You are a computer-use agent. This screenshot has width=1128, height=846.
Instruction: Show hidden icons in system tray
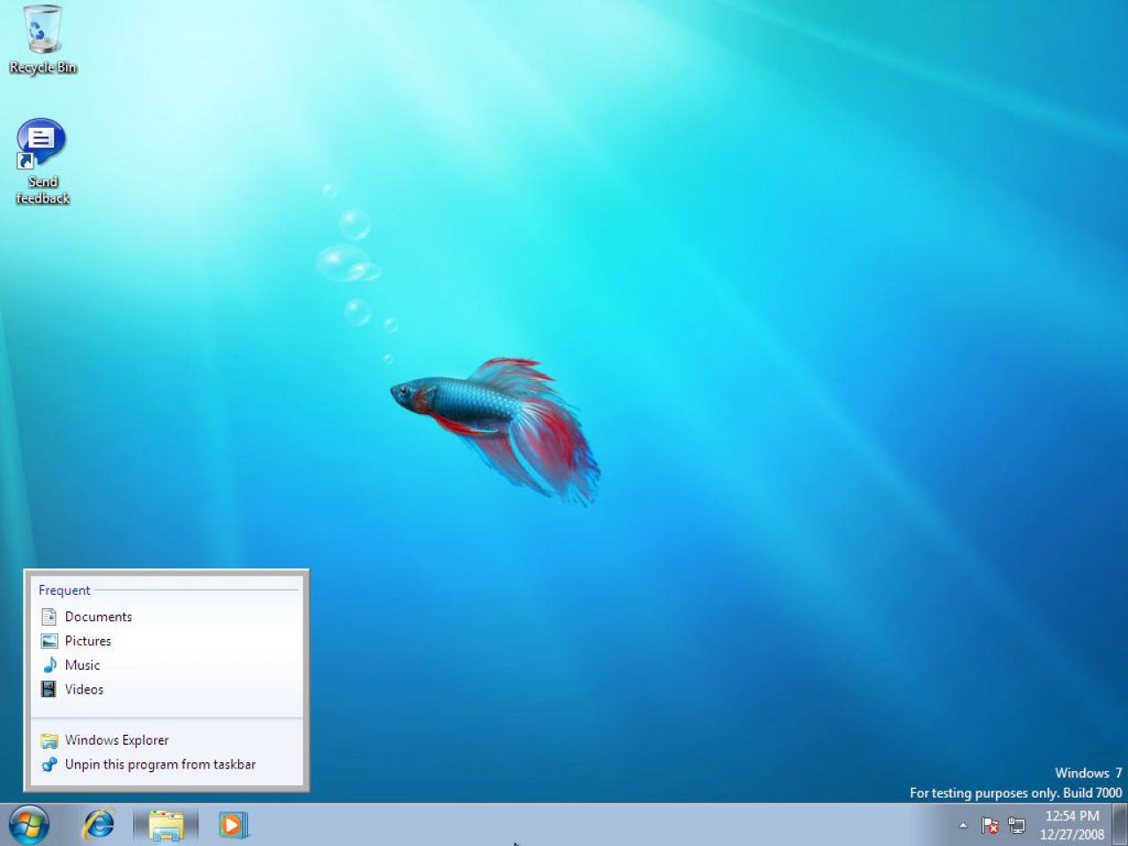click(x=963, y=826)
